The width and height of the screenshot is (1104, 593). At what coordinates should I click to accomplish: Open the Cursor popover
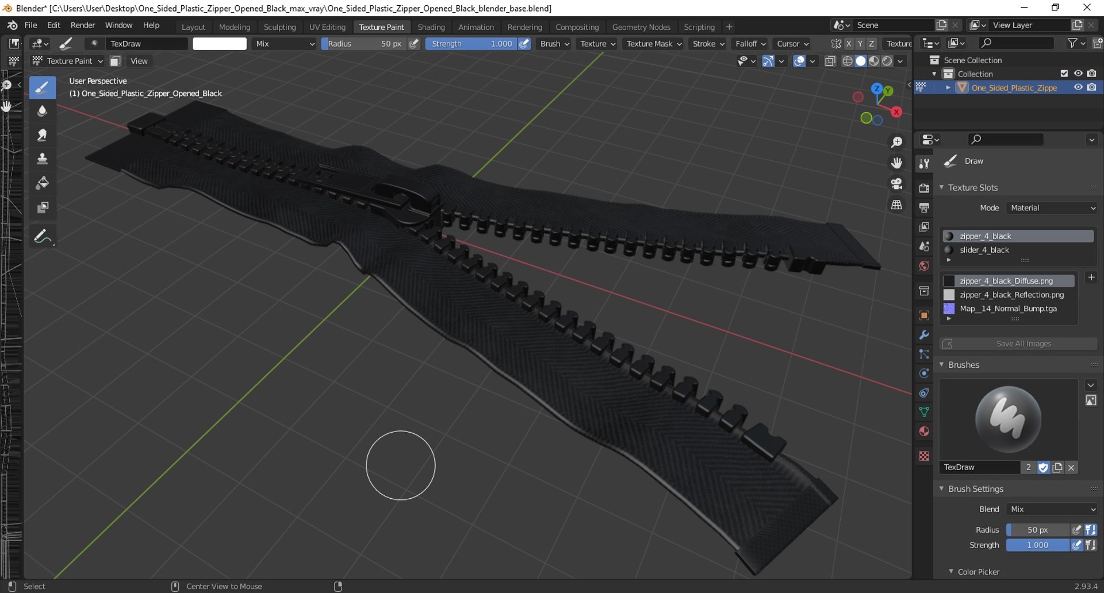click(792, 44)
